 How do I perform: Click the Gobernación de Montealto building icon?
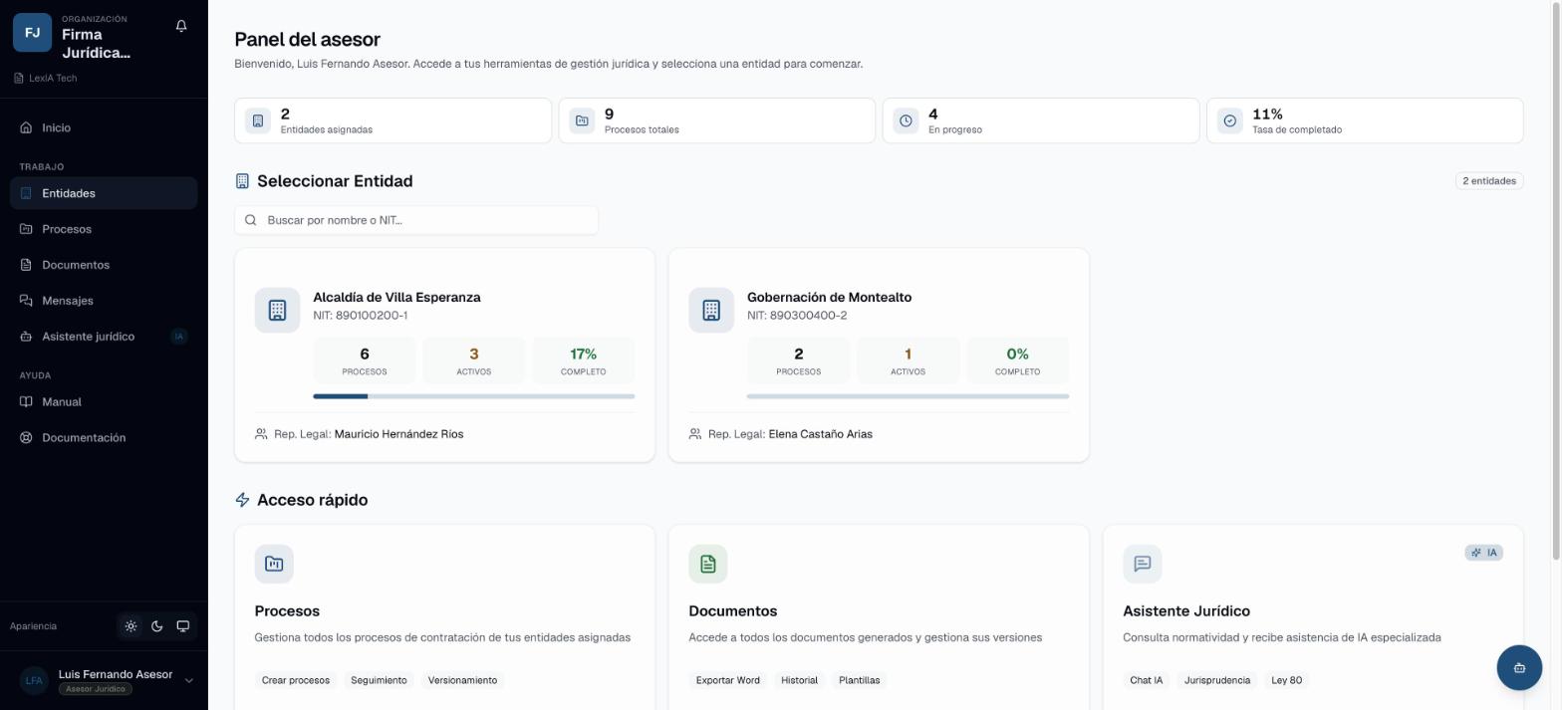click(x=711, y=310)
